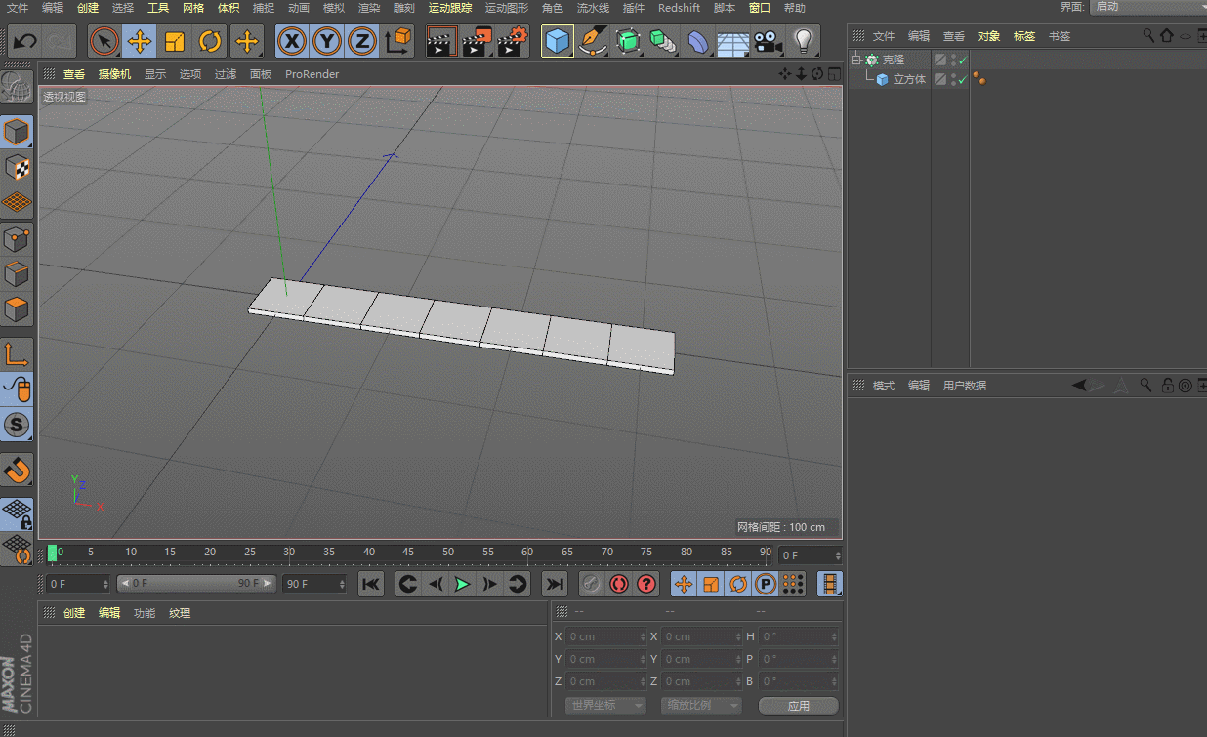Click frame 45 on the timeline ruler
Screen dimensions: 1207x737
pos(408,553)
